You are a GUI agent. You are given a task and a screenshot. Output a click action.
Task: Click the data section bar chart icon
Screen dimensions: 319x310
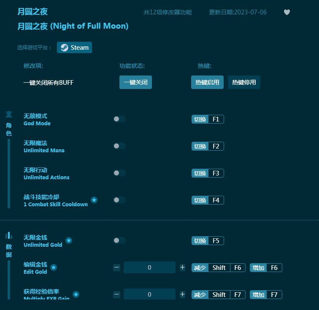[x=9, y=235]
